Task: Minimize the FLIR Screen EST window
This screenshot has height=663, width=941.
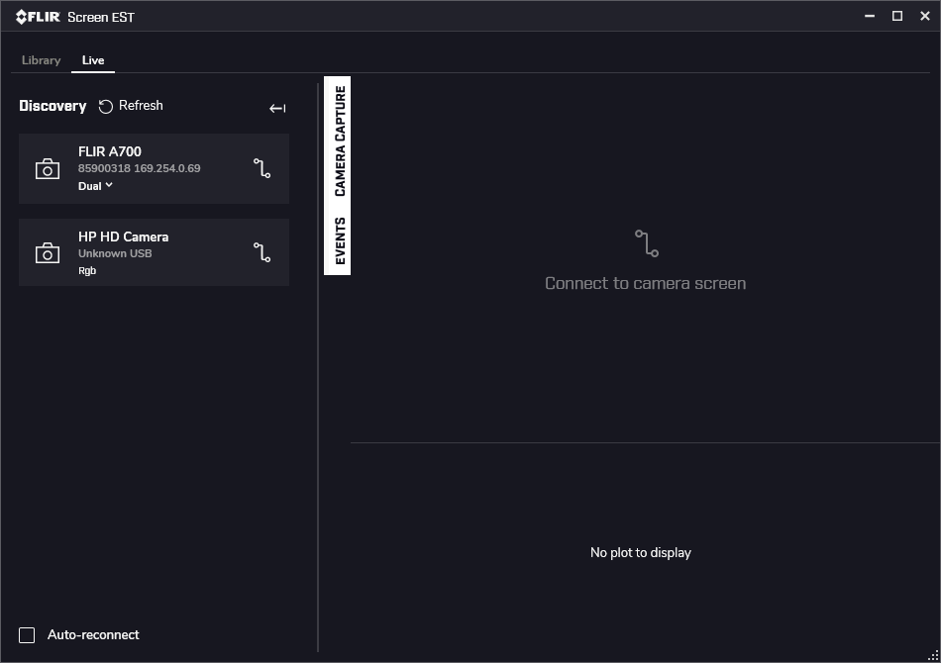Action: [870, 16]
